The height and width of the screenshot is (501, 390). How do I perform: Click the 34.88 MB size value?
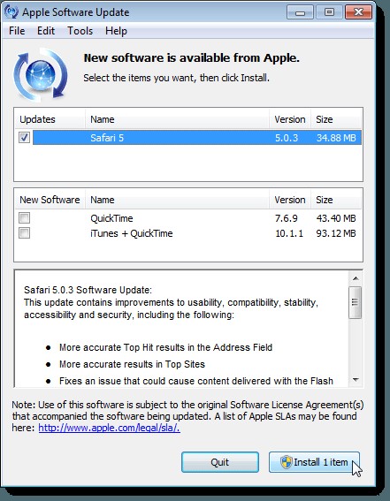coord(336,138)
